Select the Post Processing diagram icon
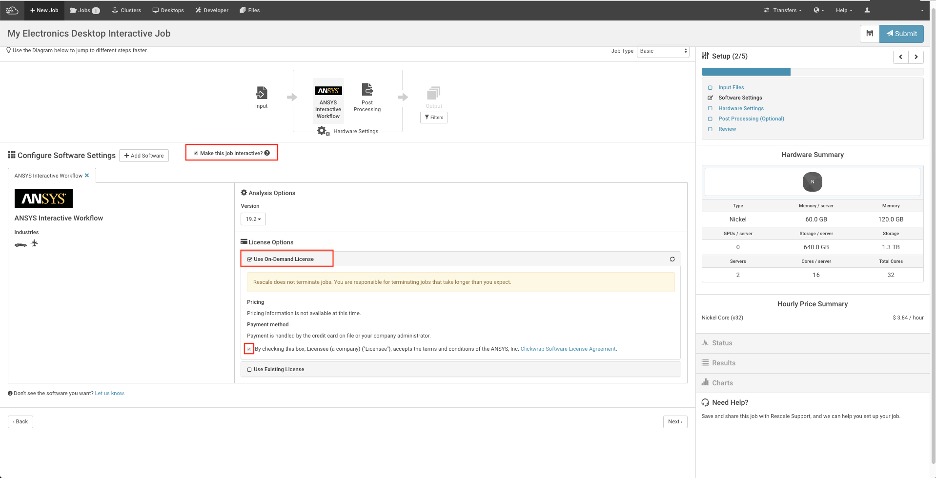 coord(367,90)
